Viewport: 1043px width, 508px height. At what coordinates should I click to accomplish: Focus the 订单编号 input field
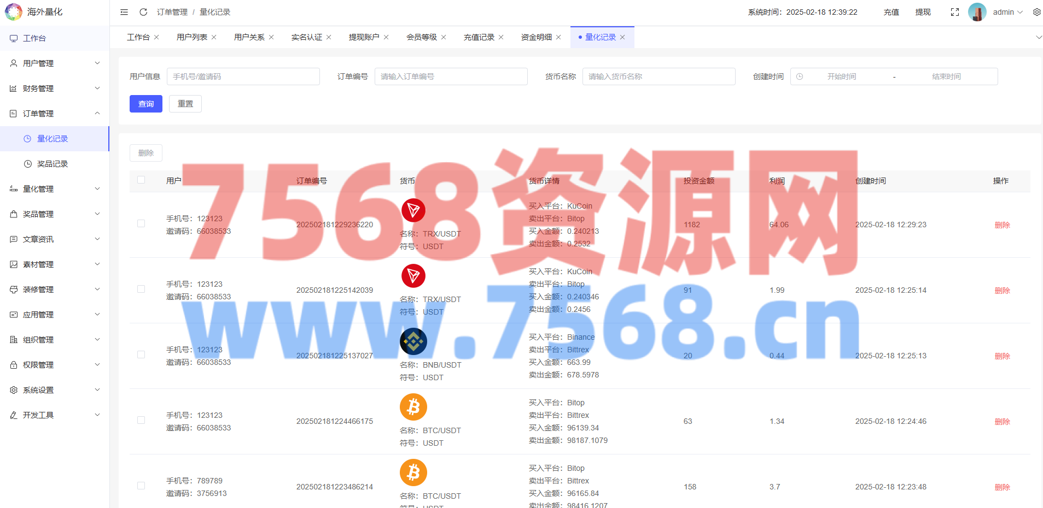451,76
